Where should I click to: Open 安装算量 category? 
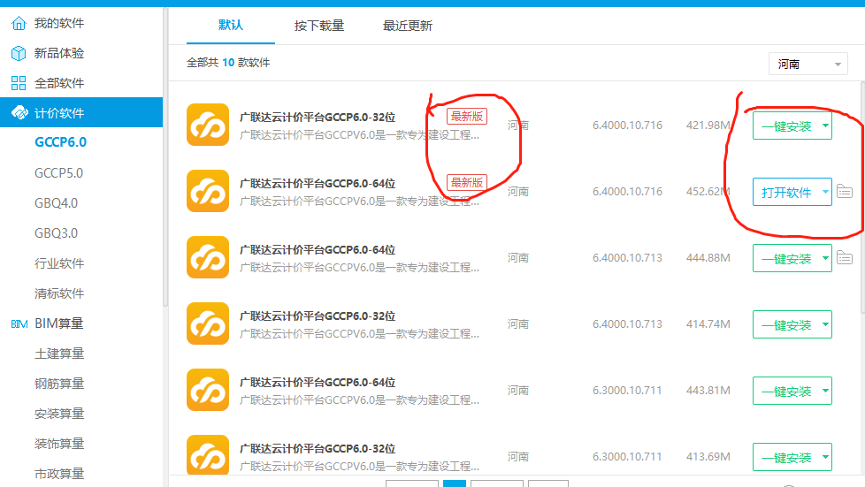click(x=59, y=414)
